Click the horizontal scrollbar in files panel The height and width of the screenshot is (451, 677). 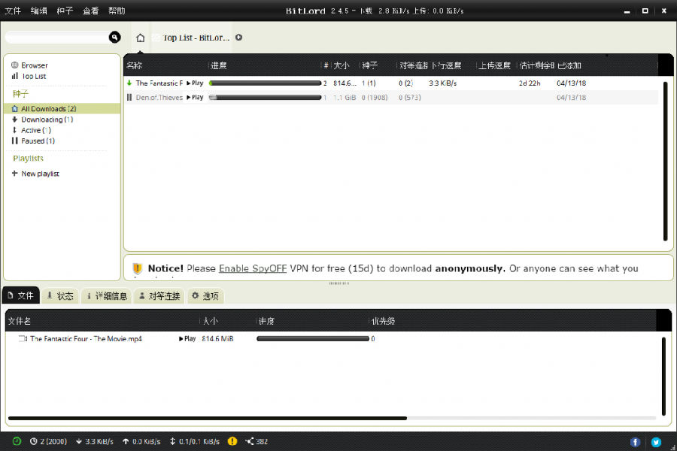(x=208, y=418)
